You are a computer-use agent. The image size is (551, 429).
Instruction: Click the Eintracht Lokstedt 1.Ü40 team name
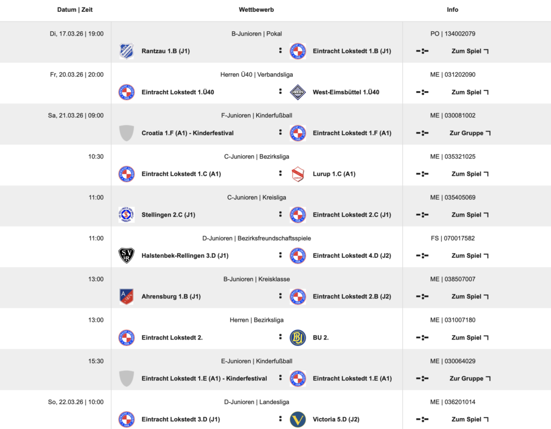pyautogui.click(x=178, y=92)
